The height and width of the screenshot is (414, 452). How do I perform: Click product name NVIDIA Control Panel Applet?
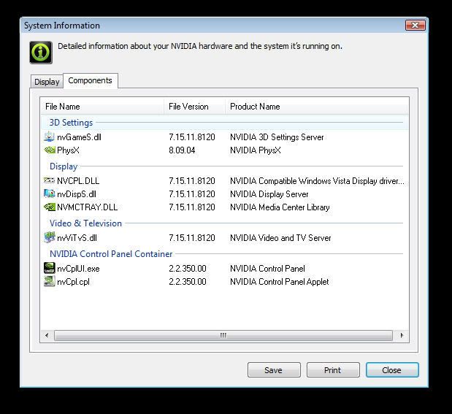click(x=280, y=282)
